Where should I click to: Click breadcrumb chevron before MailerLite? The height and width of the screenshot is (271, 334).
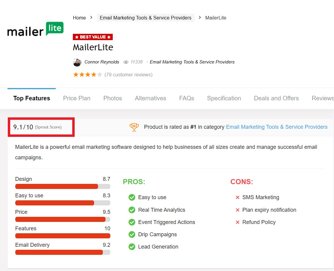200,18
